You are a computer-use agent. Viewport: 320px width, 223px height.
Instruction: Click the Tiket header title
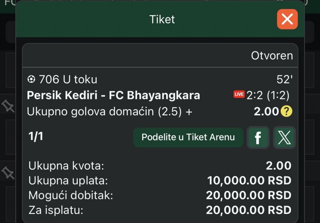pyautogui.click(x=162, y=19)
